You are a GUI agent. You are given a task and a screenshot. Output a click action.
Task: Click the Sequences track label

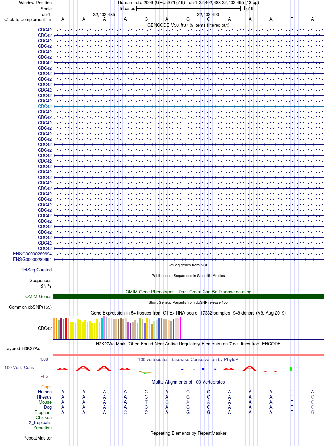pyautogui.click(x=41, y=280)
